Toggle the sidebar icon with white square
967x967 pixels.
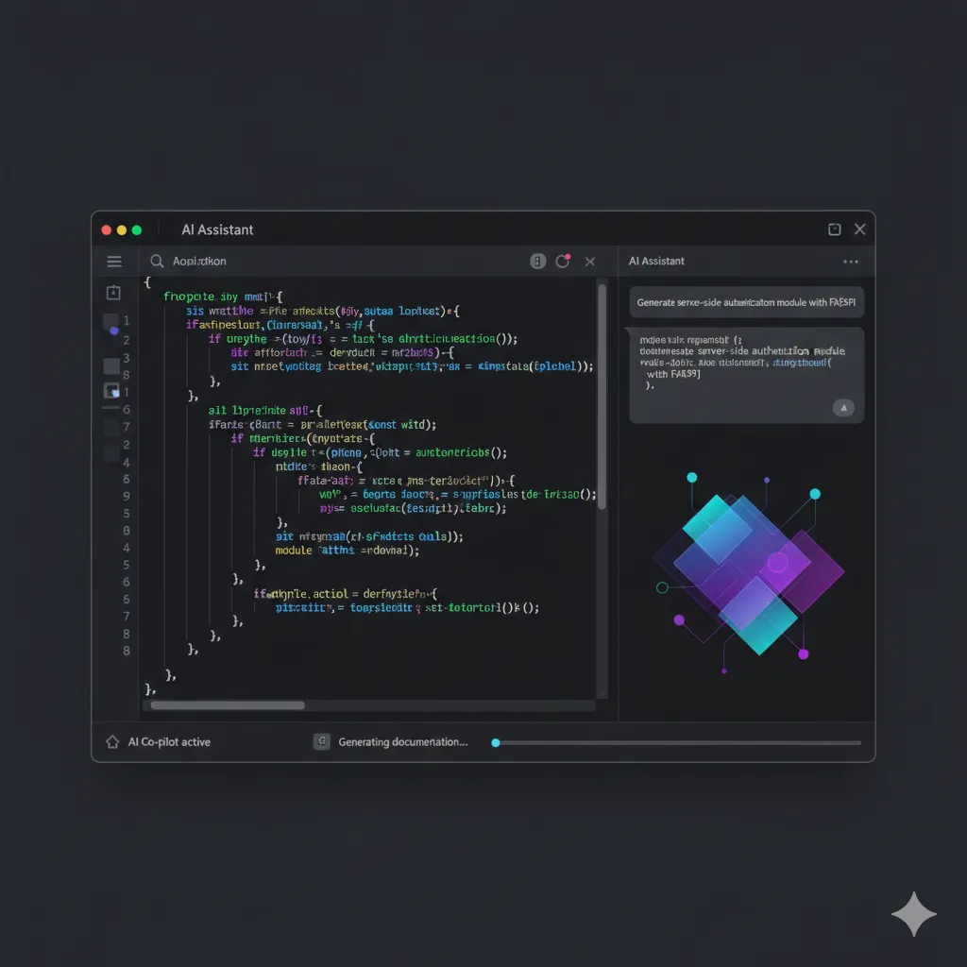111,391
